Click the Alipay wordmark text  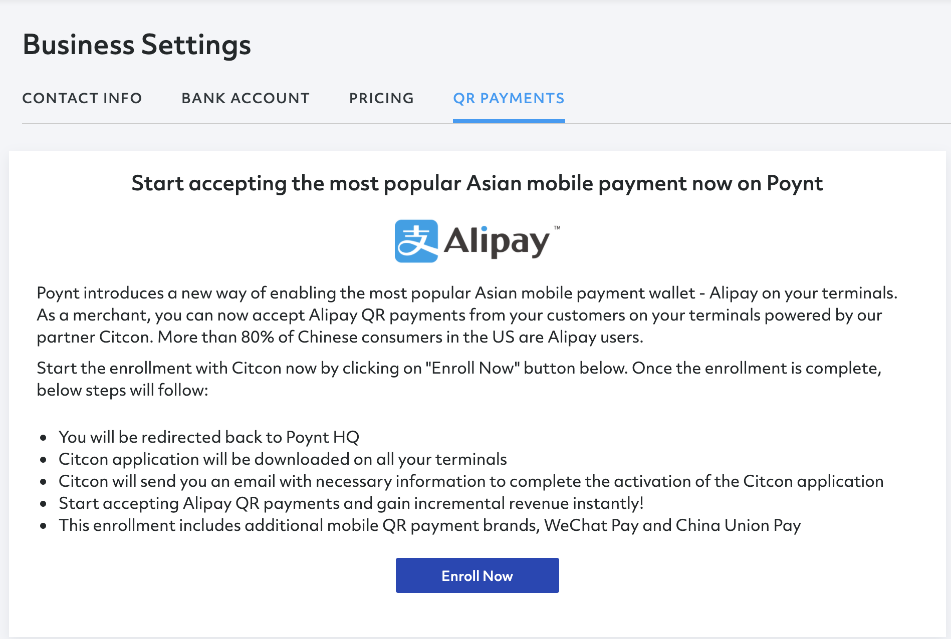497,242
